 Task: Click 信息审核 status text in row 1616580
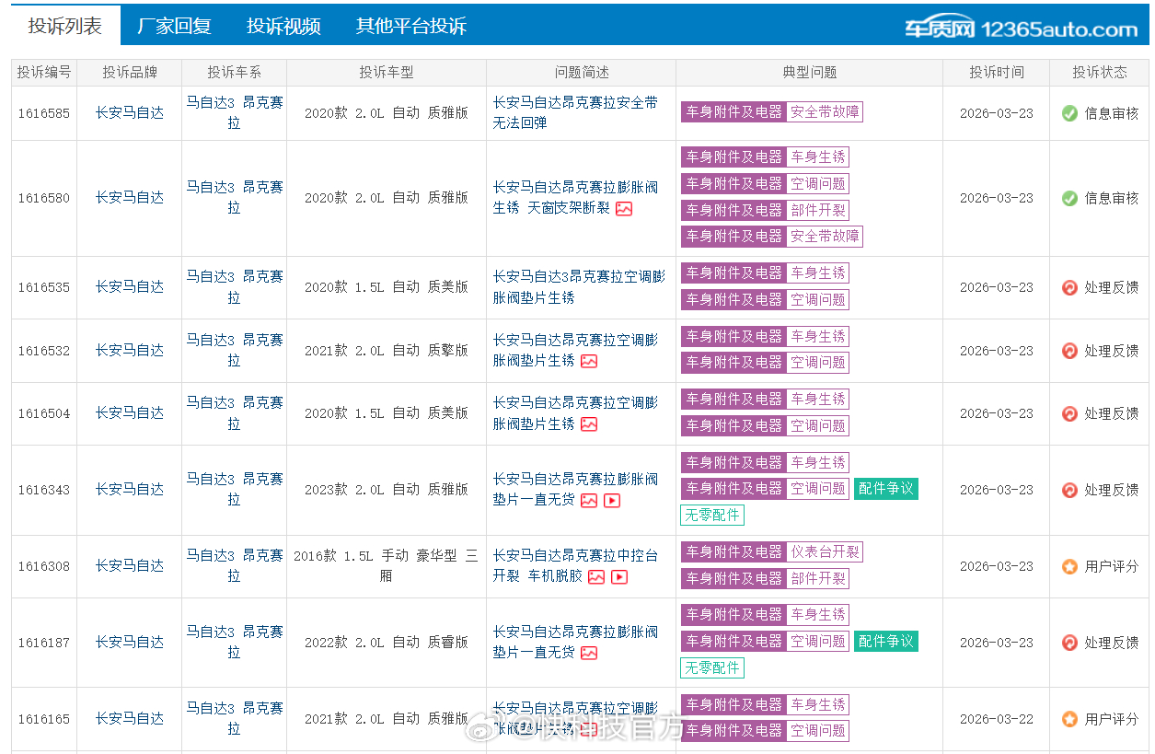pyautogui.click(x=1112, y=198)
